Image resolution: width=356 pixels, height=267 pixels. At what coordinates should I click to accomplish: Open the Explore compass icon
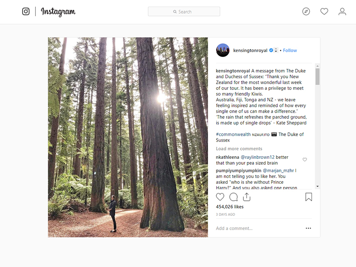coord(306,12)
